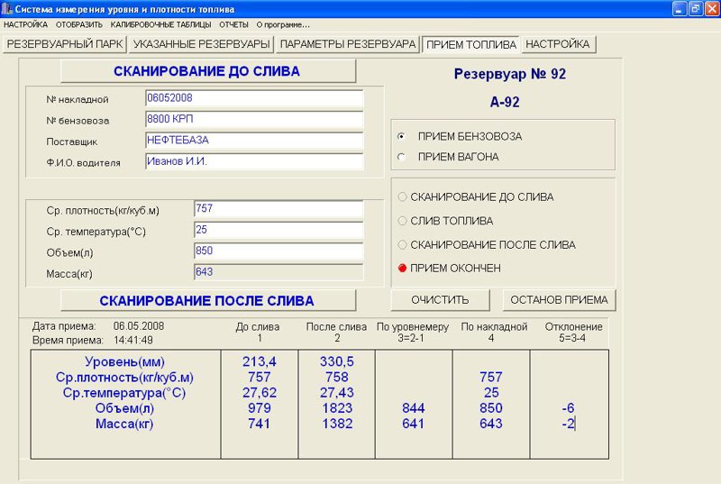Screen dimensions: 721x484
Task: Click the Поставщик field with НЕФТЕБАЗА
Action: pyautogui.click(x=254, y=141)
